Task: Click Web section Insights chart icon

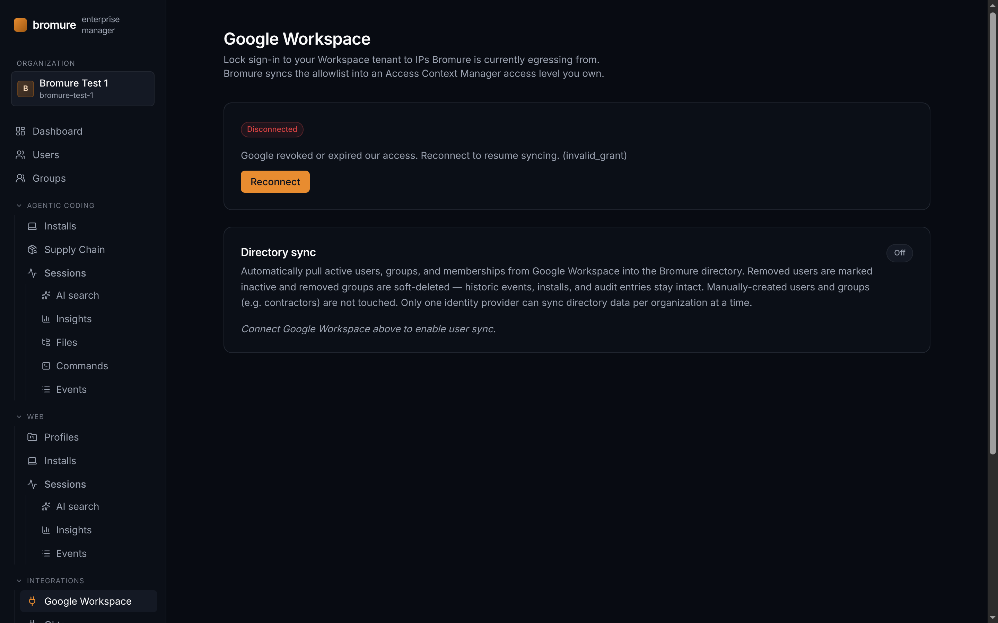Action: [46, 530]
